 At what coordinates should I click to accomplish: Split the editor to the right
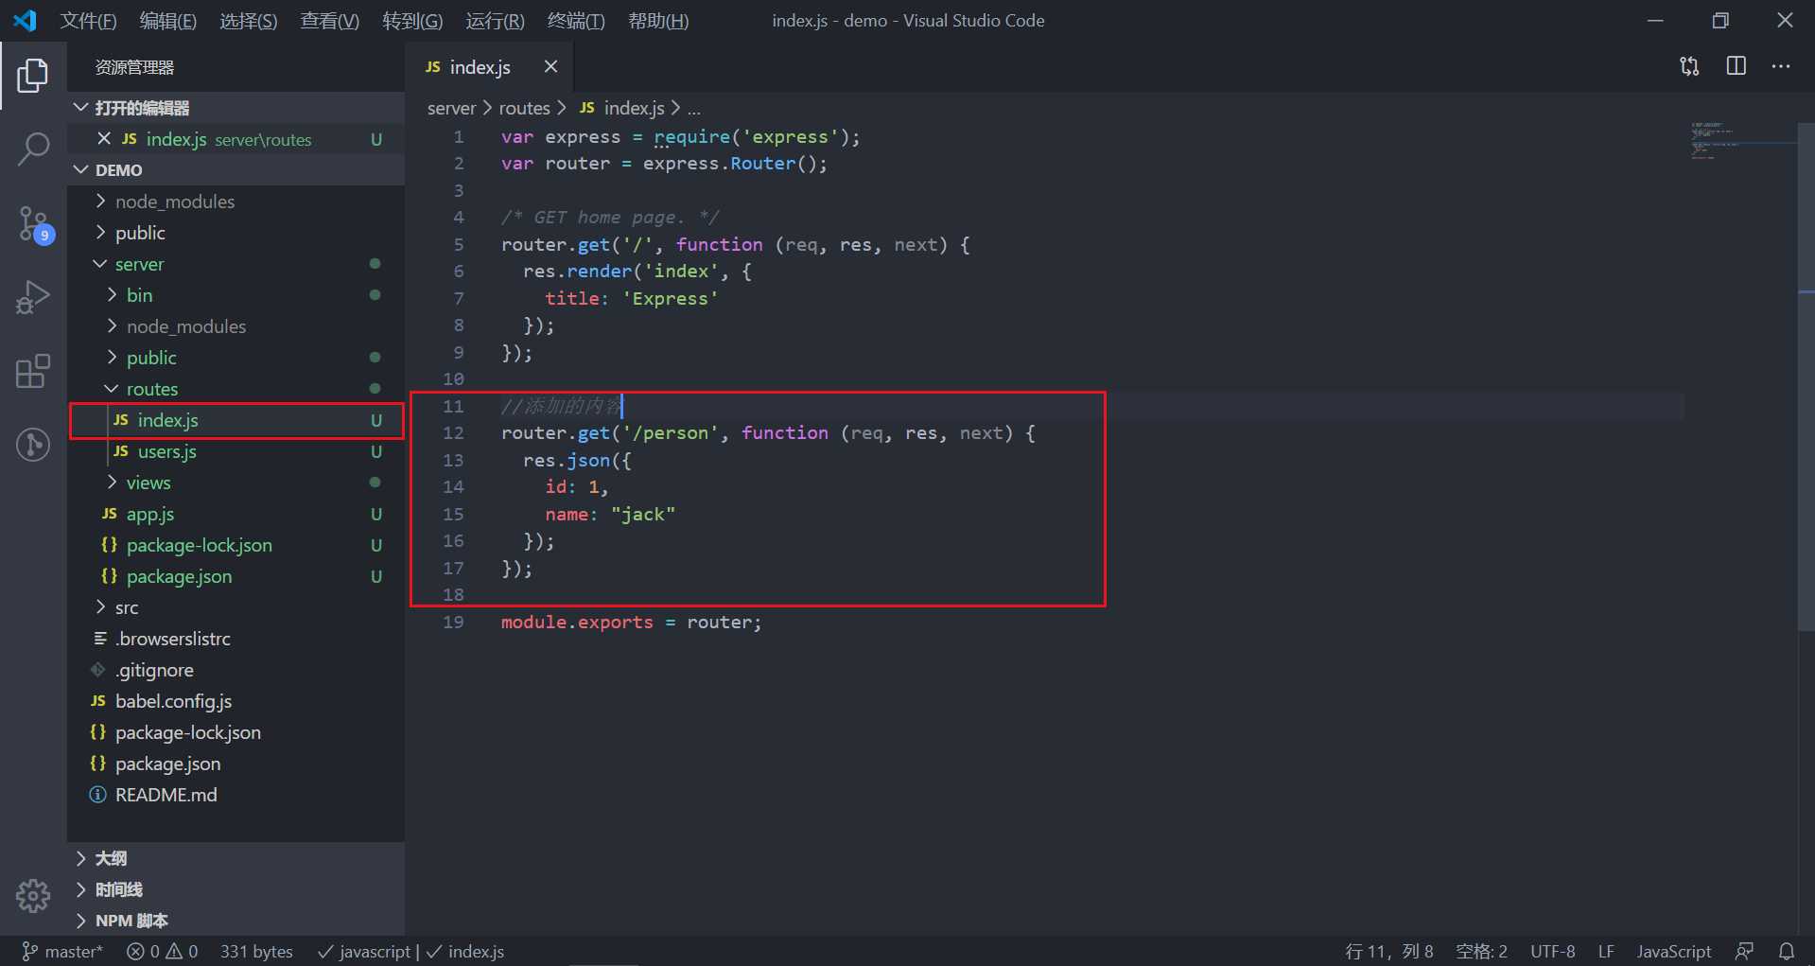point(1736,66)
